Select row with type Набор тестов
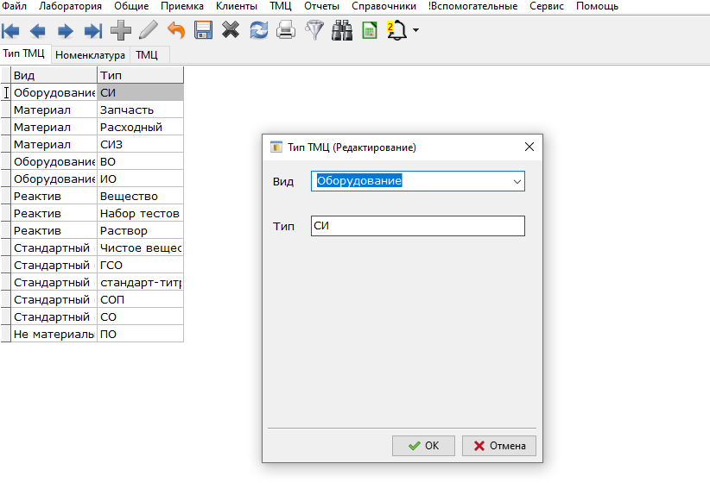 (x=92, y=213)
